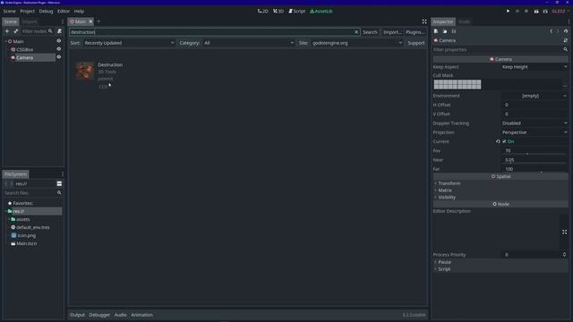Expand Matrix section
Image resolution: width=573 pixels, height=322 pixels.
tap(500, 191)
